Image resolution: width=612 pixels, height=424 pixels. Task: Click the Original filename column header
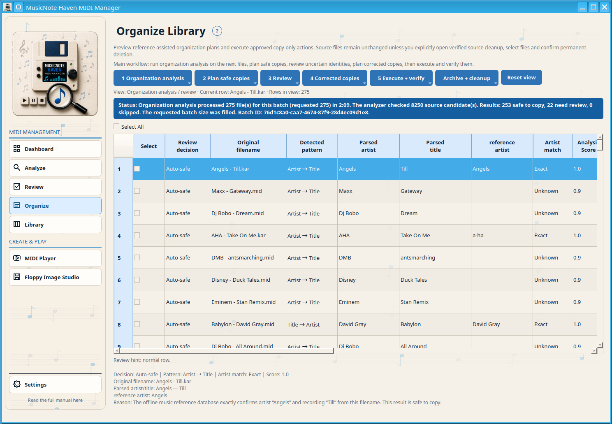248,146
